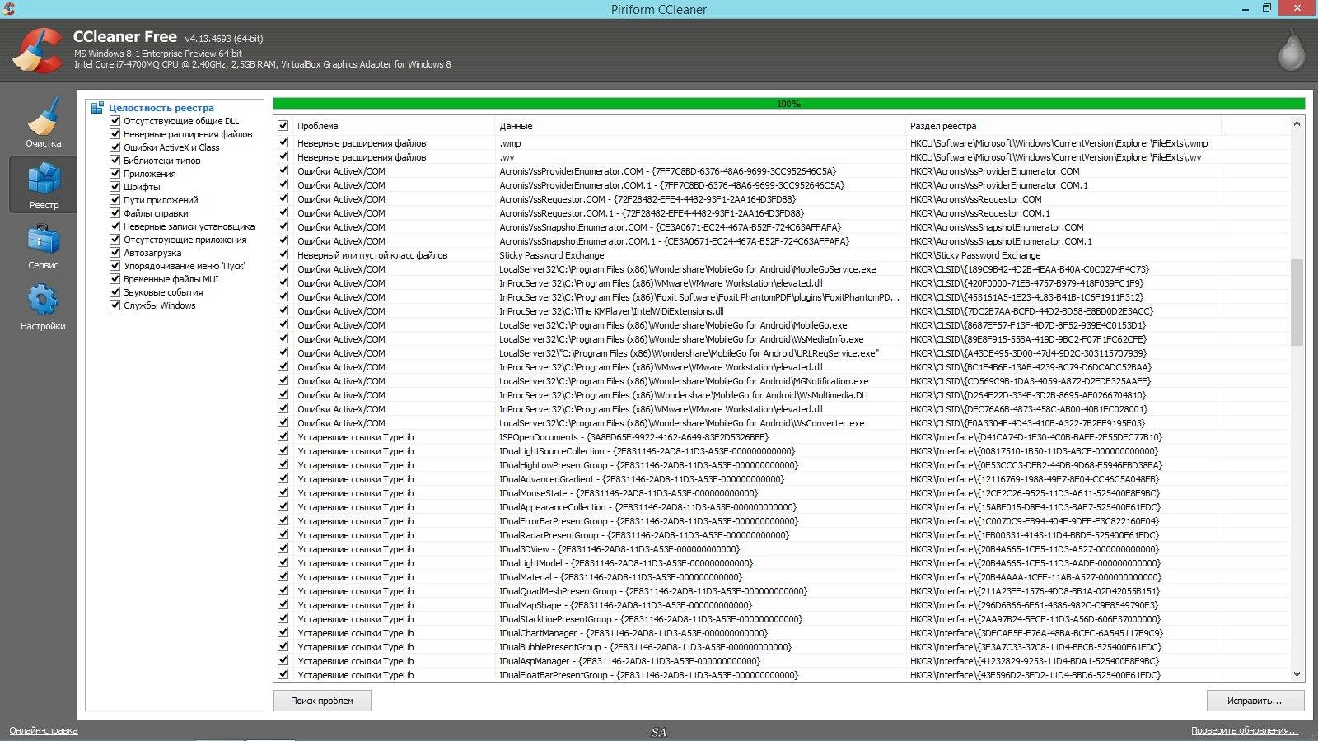
Task: Toggle Ошибки ActiveX и Class checkbox
Action: click(x=115, y=147)
